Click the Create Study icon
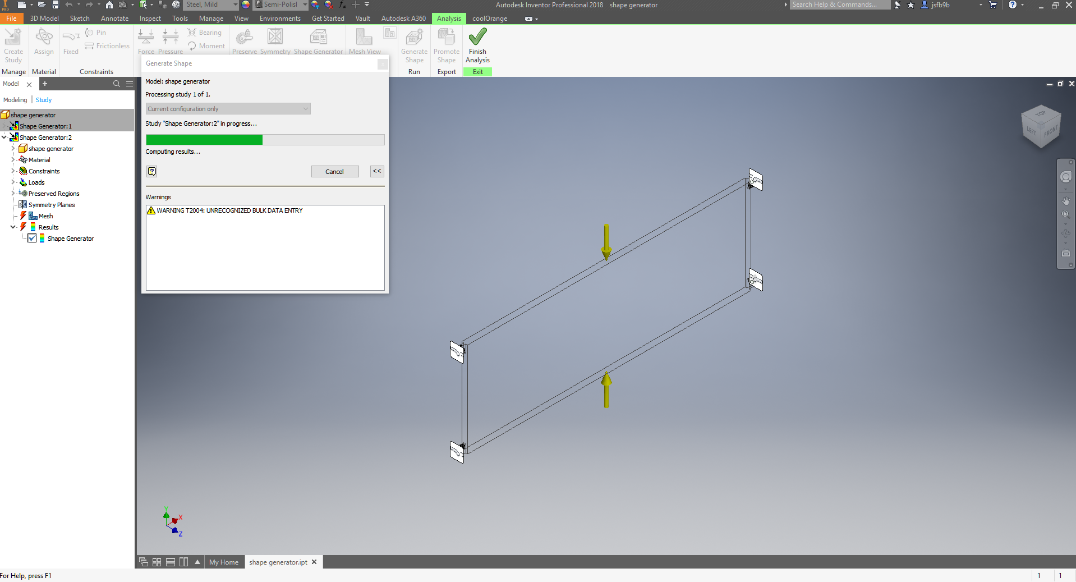The width and height of the screenshot is (1076, 582). click(13, 37)
